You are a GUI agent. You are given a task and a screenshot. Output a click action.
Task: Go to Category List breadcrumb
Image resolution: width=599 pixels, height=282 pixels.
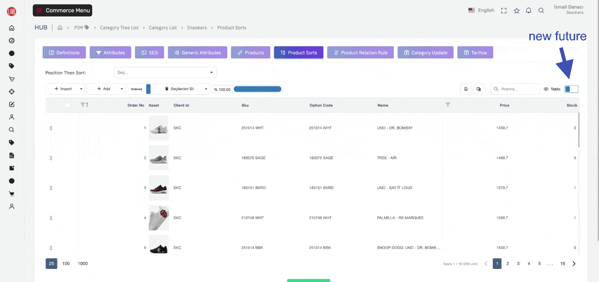point(163,28)
